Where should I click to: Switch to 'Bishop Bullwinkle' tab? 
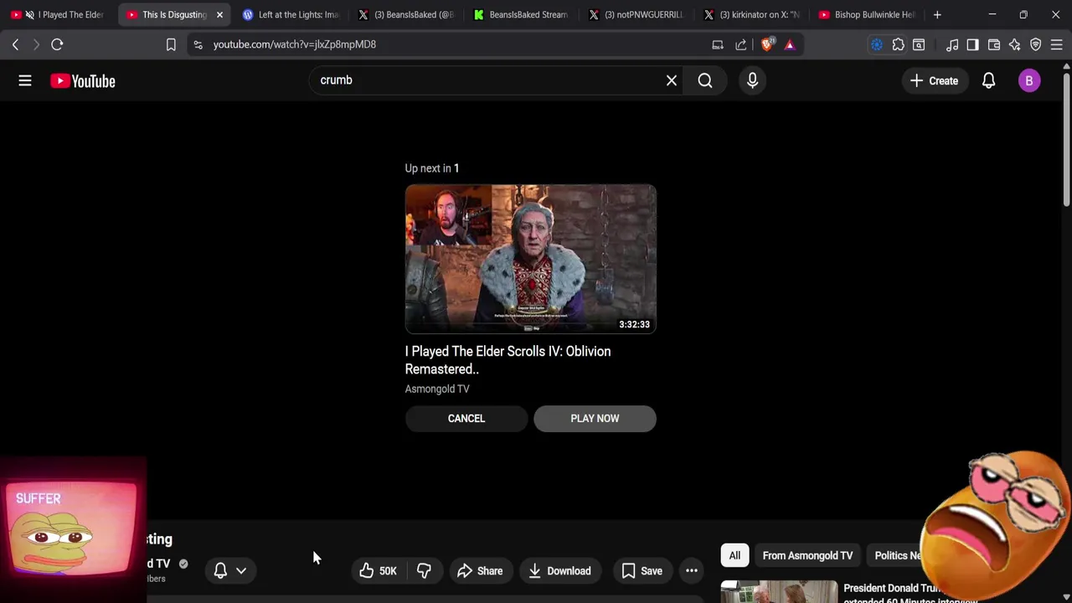(x=868, y=14)
